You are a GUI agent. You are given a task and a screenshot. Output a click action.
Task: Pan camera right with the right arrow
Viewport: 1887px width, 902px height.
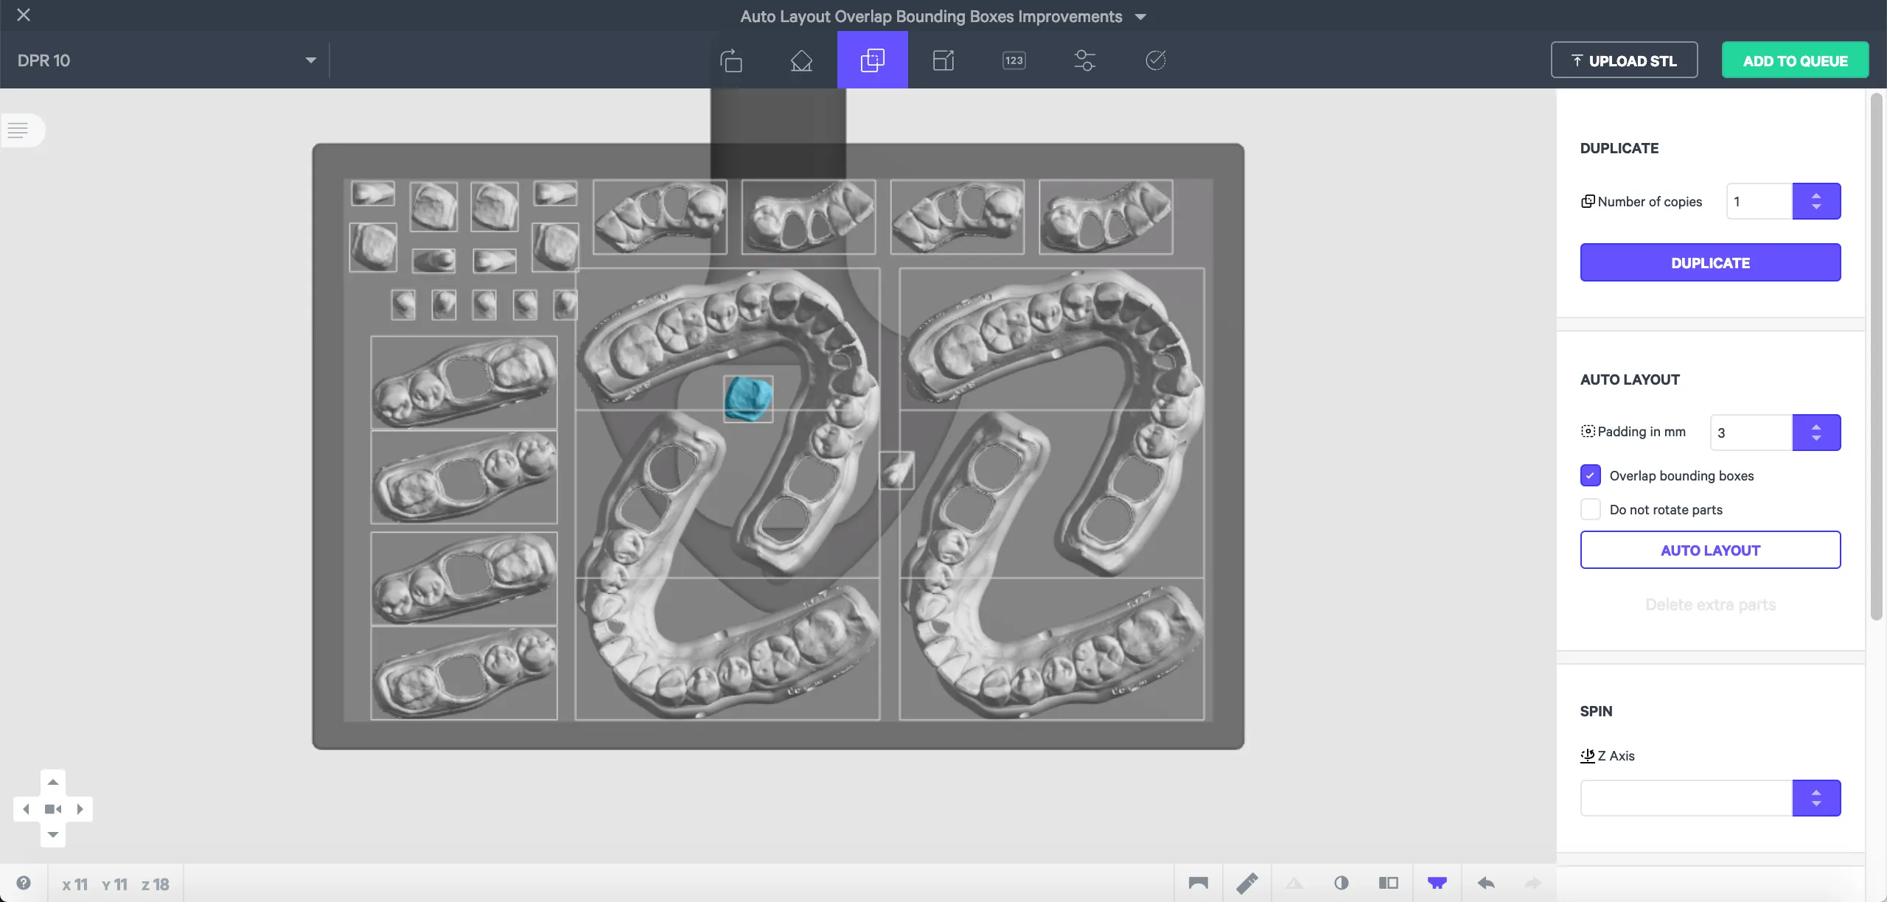coord(80,809)
